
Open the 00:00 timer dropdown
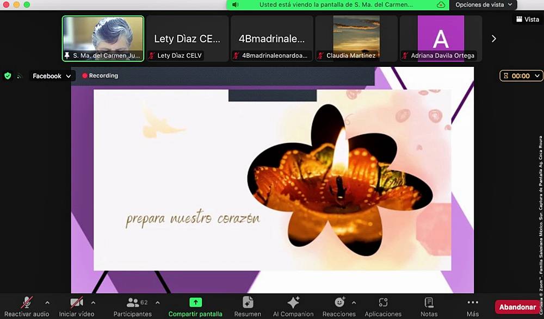click(521, 76)
